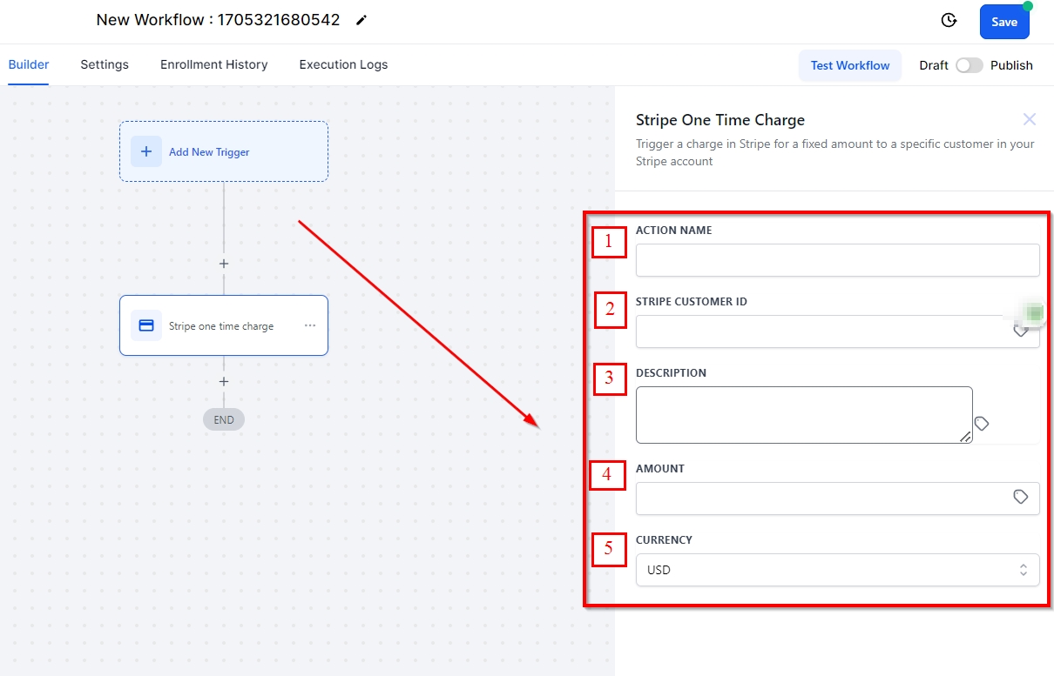Click the tag icon beside Description field
The height and width of the screenshot is (676, 1054).
982,424
